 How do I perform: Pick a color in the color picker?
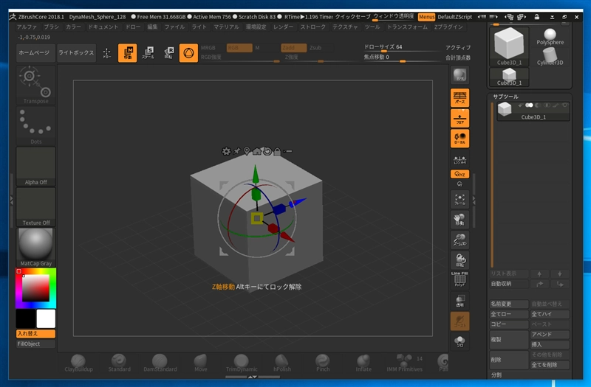tap(35, 288)
